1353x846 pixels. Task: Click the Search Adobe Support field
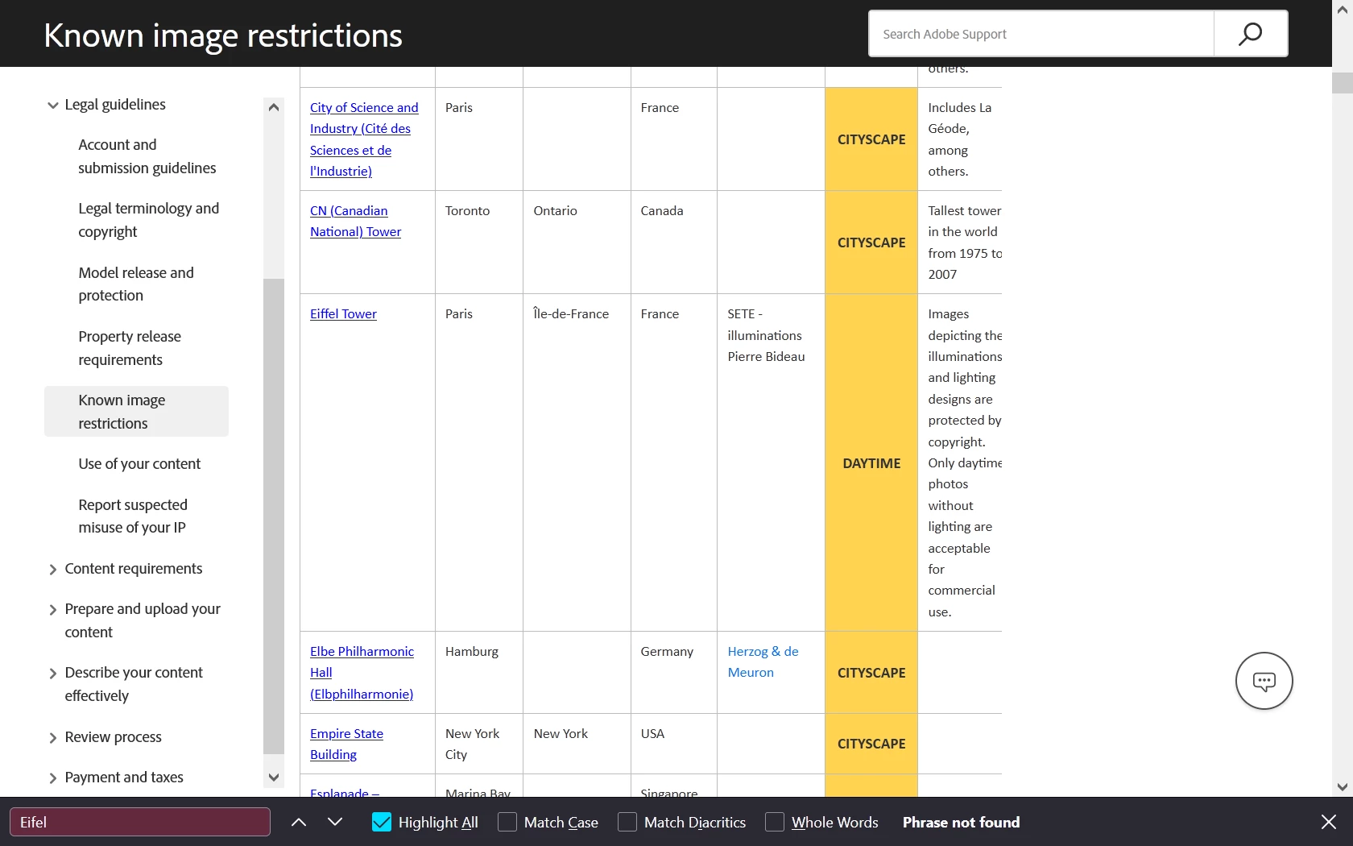click(1041, 34)
